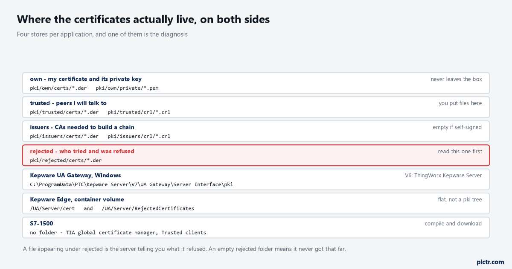Click "own - my certificate and its private key"
This screenshot has height=269, width=512.
[x=86, y=79]
